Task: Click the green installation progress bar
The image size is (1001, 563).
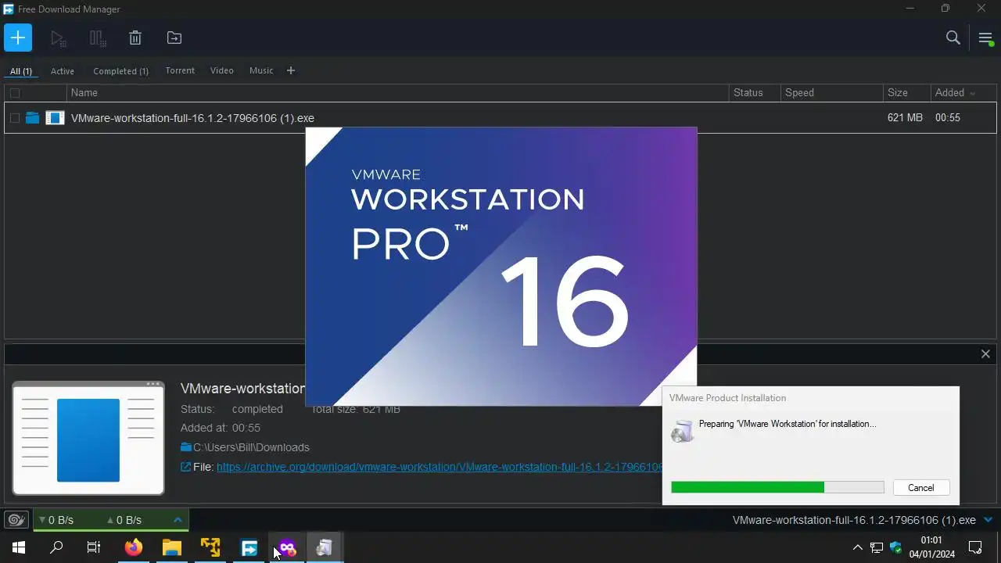Action: point(748,487)
